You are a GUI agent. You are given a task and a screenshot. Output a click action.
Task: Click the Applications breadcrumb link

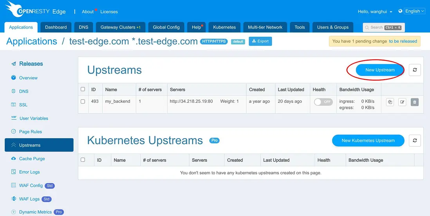coord(32,41)
